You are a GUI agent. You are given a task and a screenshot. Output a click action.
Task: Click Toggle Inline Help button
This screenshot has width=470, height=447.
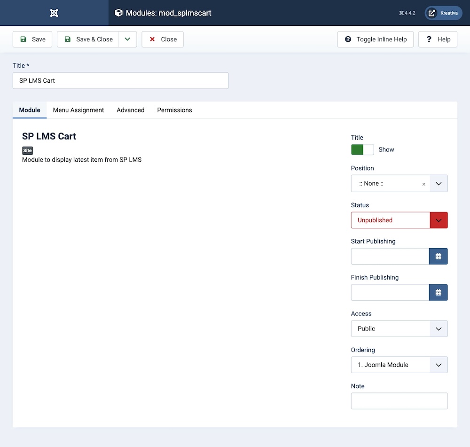(x=375, y=39)
